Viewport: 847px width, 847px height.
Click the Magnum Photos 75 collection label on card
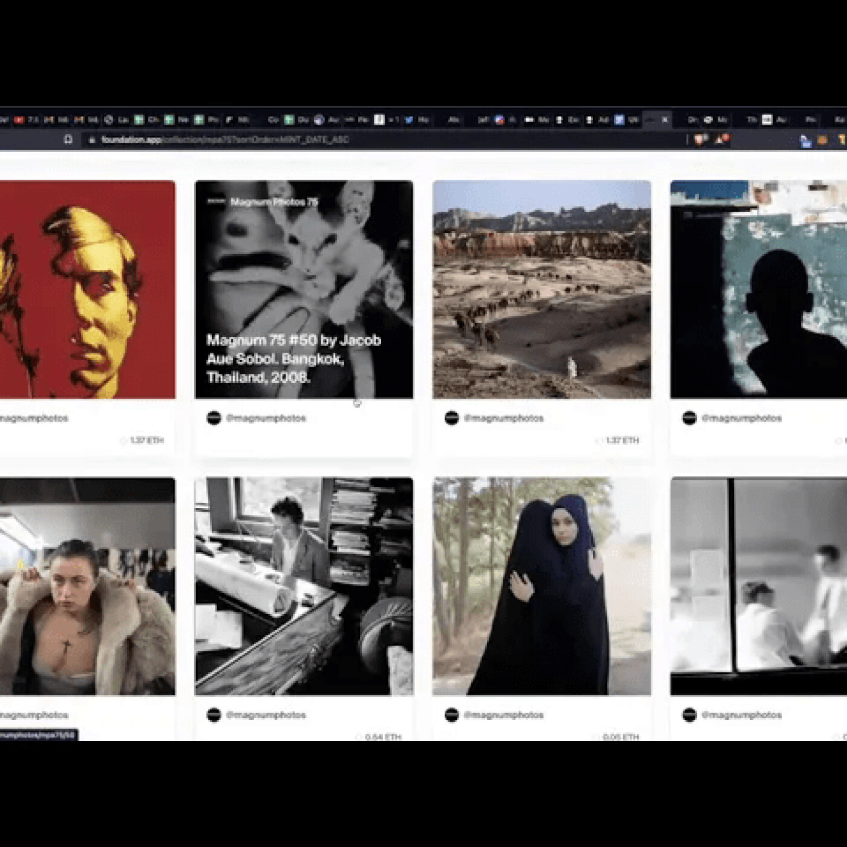pos(274,202)
